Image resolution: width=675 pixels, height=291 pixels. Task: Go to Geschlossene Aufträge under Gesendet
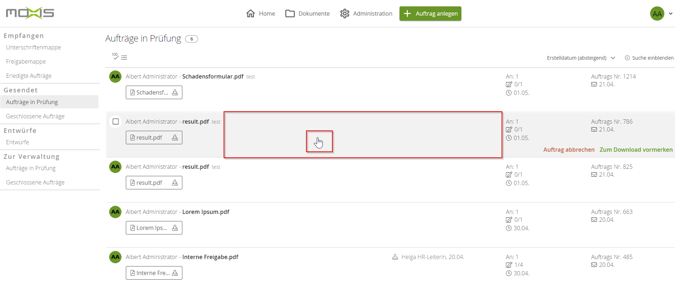pos(35,116)
